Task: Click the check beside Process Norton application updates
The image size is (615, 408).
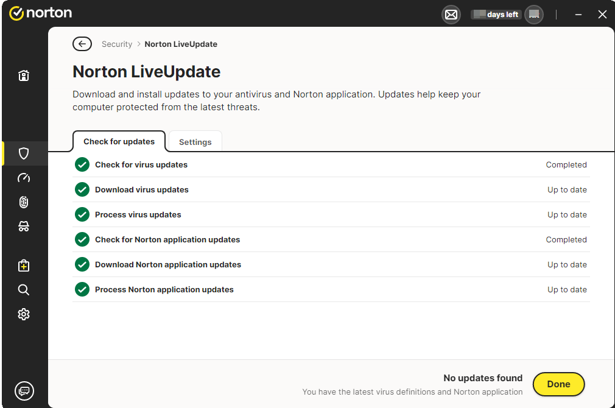Action: click(x=82, y=289)
